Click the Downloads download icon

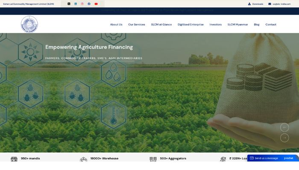[249, 4]
